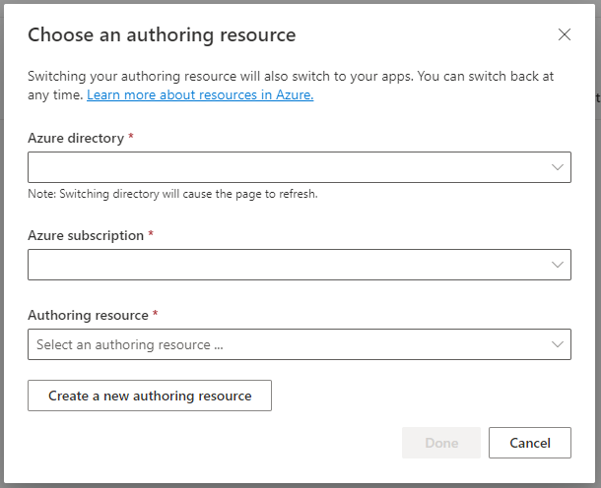The width and height of the screenshot is (601, 488).
Task: Open the Azure subscription combo box
Action: pos(300,265)
